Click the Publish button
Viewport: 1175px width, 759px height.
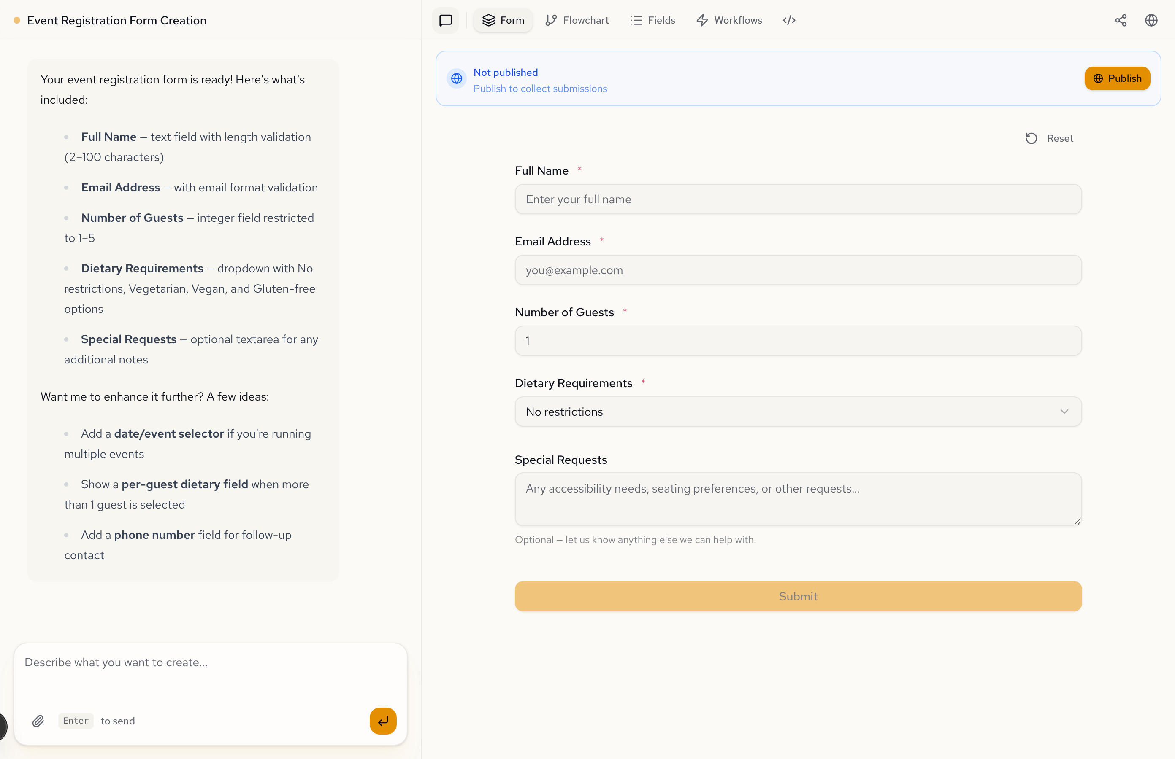click(1117, 78)
